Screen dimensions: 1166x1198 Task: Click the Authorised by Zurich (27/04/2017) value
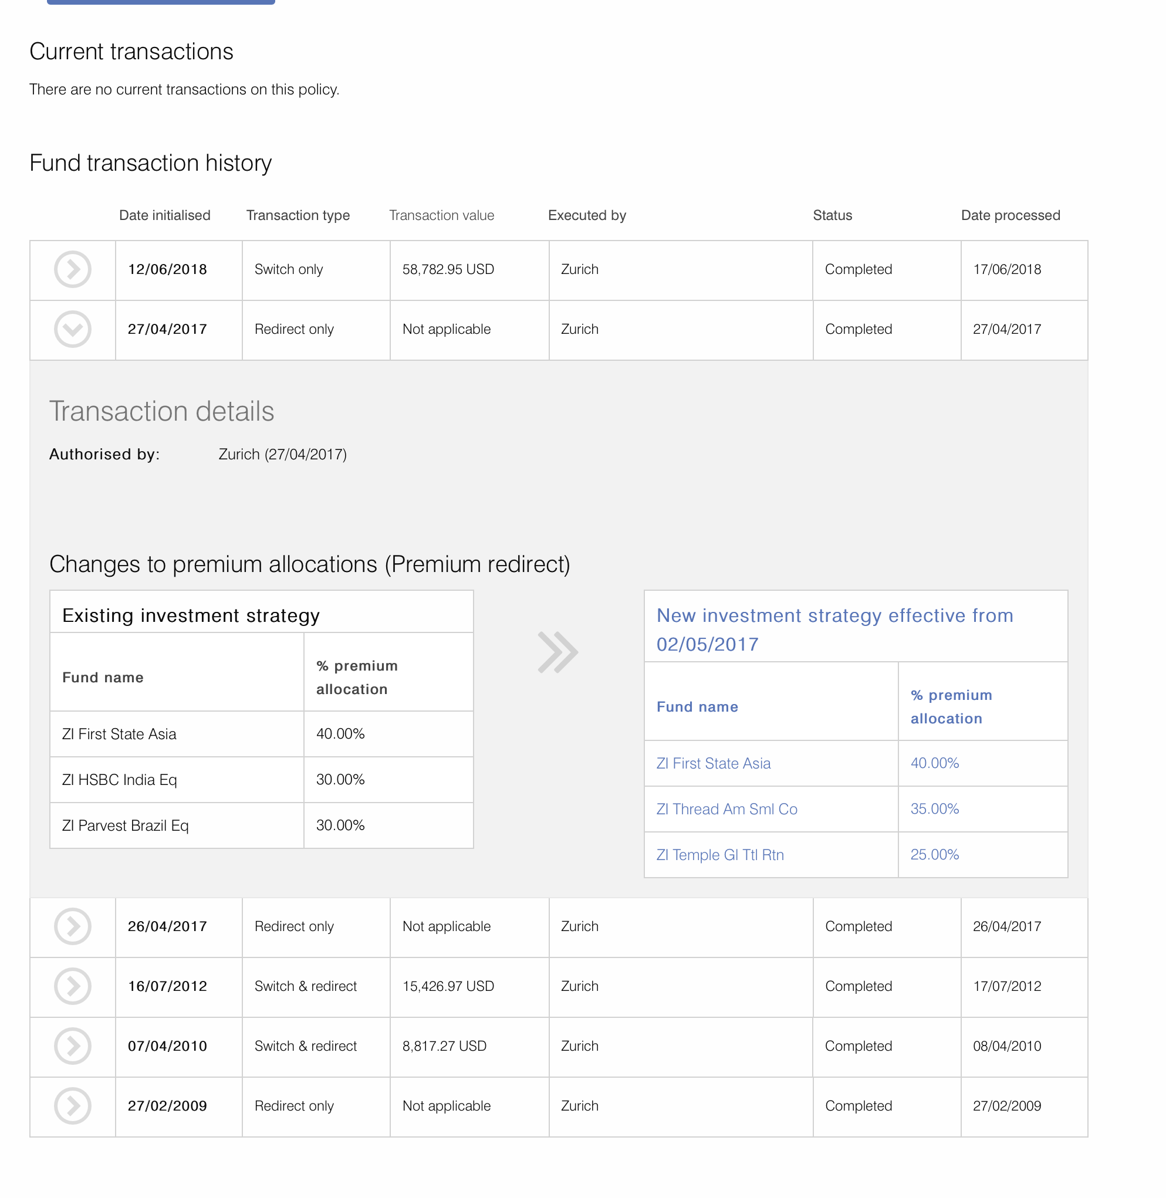(x=282, y=454)
